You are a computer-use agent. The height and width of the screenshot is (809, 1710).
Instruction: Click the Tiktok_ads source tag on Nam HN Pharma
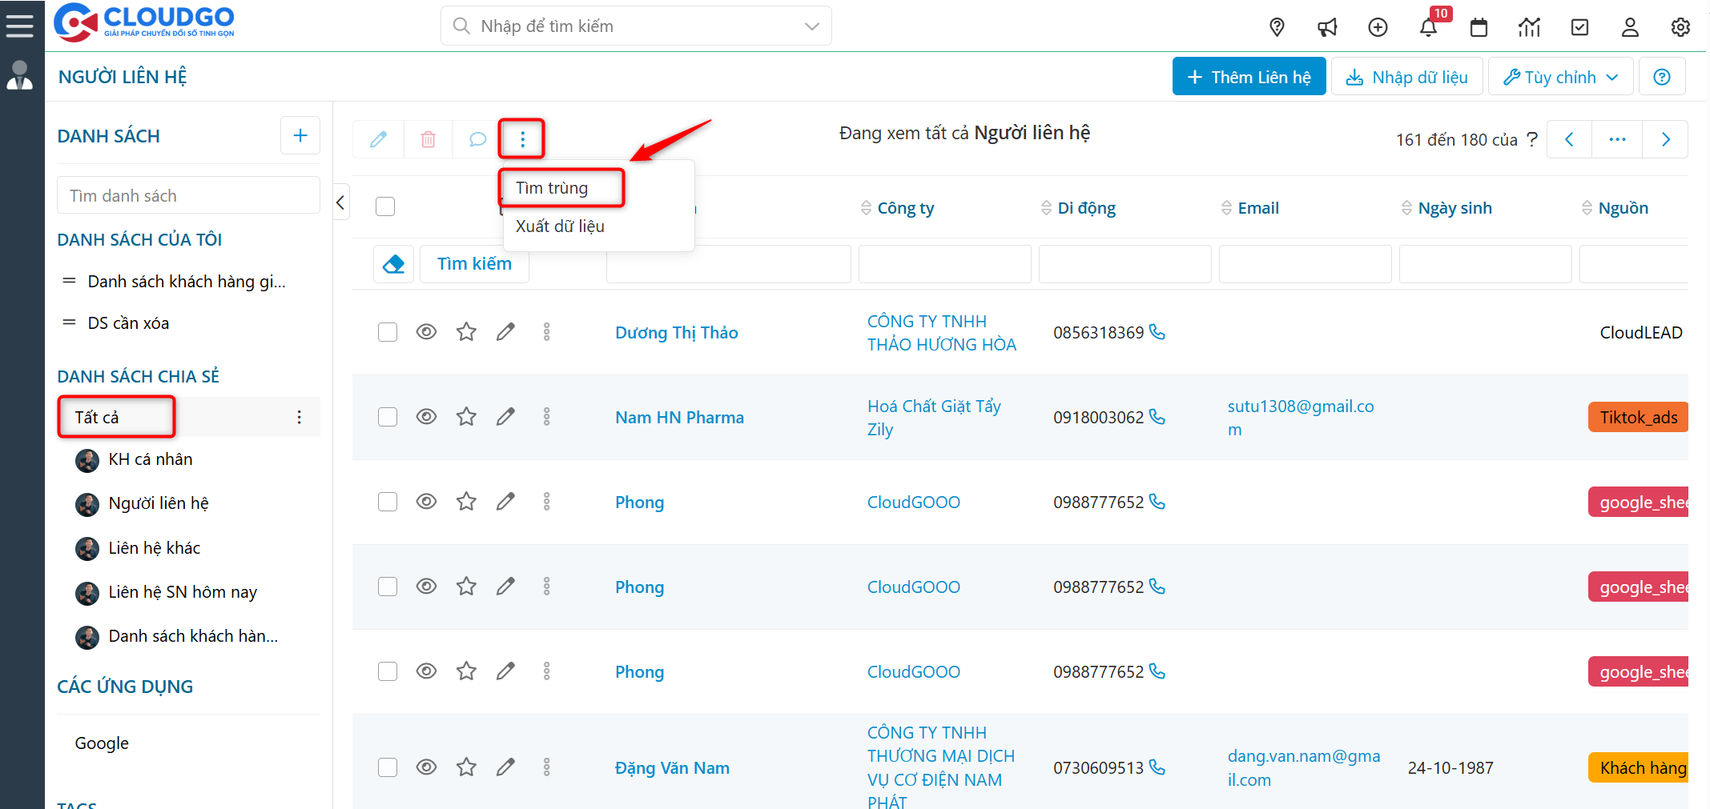pos(1638,416)
